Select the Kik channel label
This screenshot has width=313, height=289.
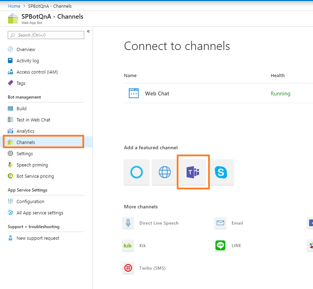(143, 246)
